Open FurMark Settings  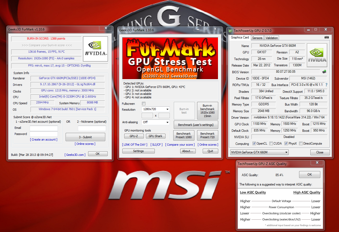coord(138,151)
